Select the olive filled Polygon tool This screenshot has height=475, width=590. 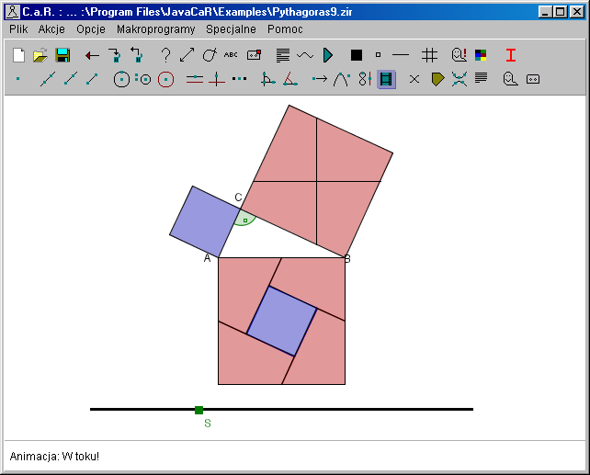(x=437, y=79)
